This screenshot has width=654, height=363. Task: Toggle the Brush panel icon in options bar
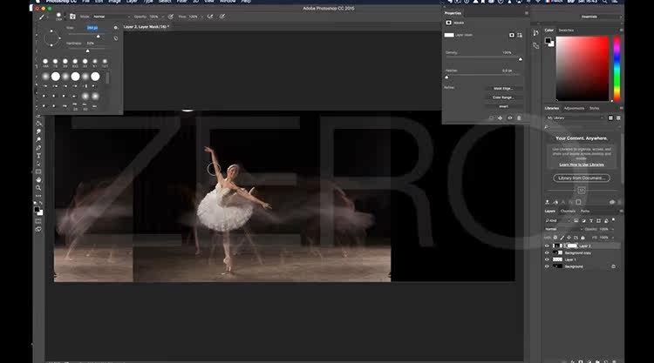point(72,17)
